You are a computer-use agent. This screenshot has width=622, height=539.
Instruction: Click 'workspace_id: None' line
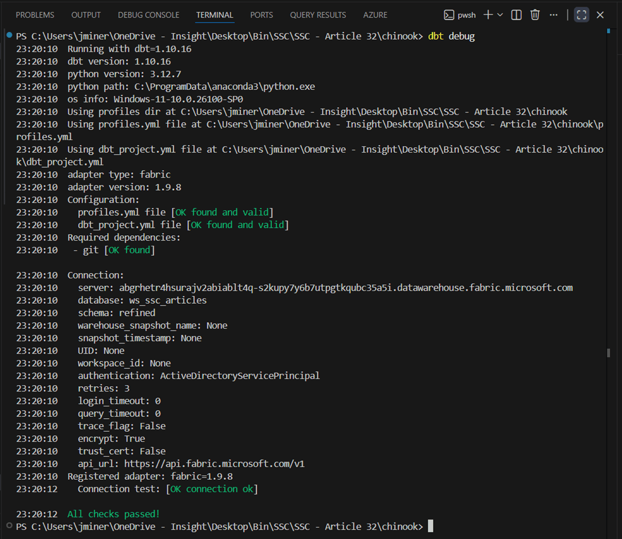click(124, 363)
